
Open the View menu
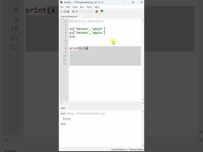pos(75,7)
